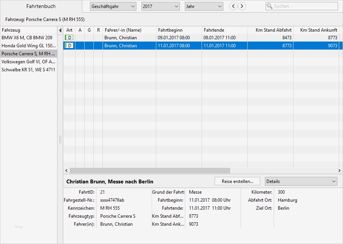343x244 pixels.
Task: Select Porsche Carrera S, M RH vehicle
Action: tap(29, 54)
